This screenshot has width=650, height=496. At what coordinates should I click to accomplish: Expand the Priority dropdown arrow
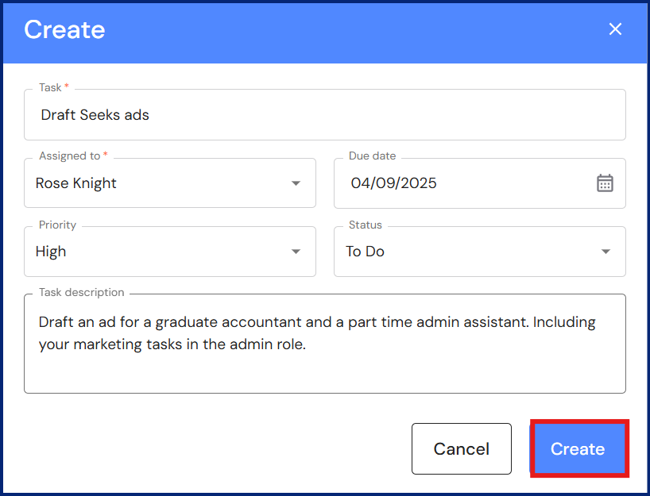(296, 252)
